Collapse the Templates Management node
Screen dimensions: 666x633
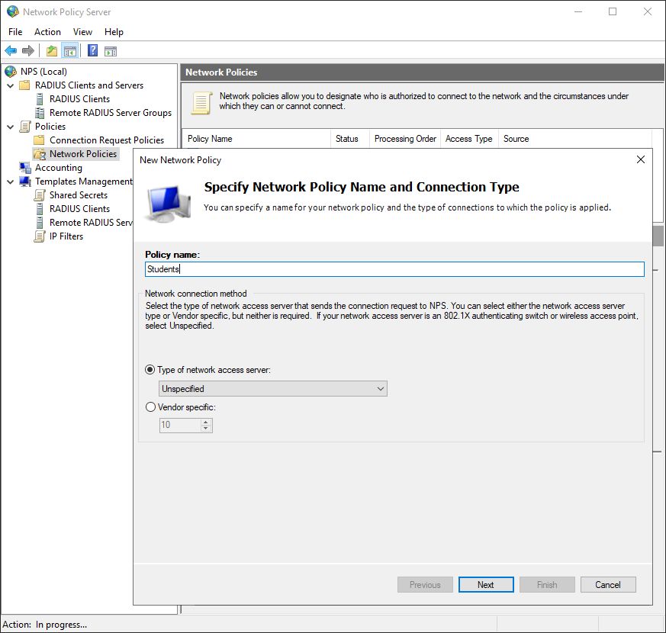coord(11,182)
